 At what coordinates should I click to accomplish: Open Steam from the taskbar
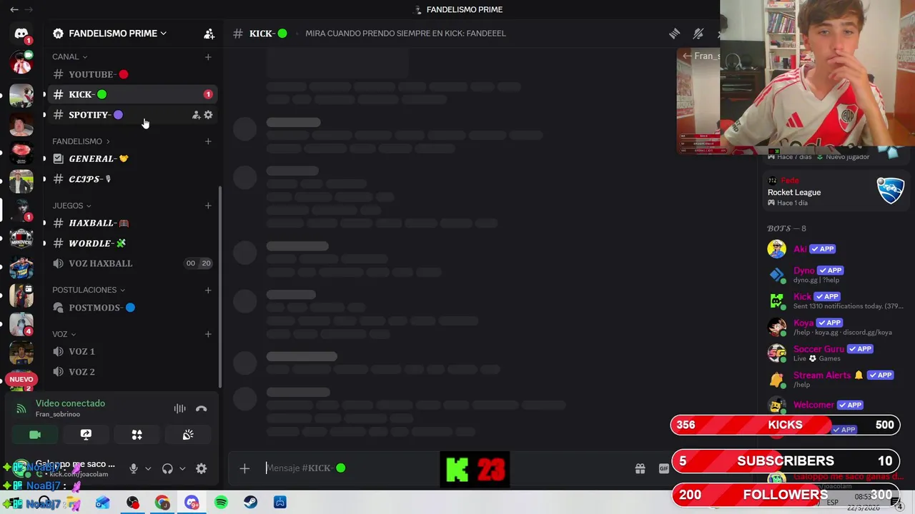coord(250,503)
